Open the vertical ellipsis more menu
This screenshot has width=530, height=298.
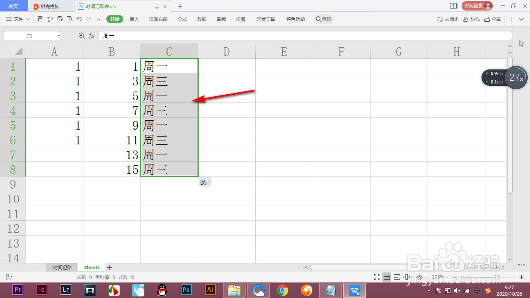[x=511, y=19]
